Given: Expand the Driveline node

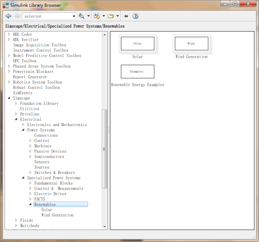Looking at the screenshot, I should pos(16,114).
